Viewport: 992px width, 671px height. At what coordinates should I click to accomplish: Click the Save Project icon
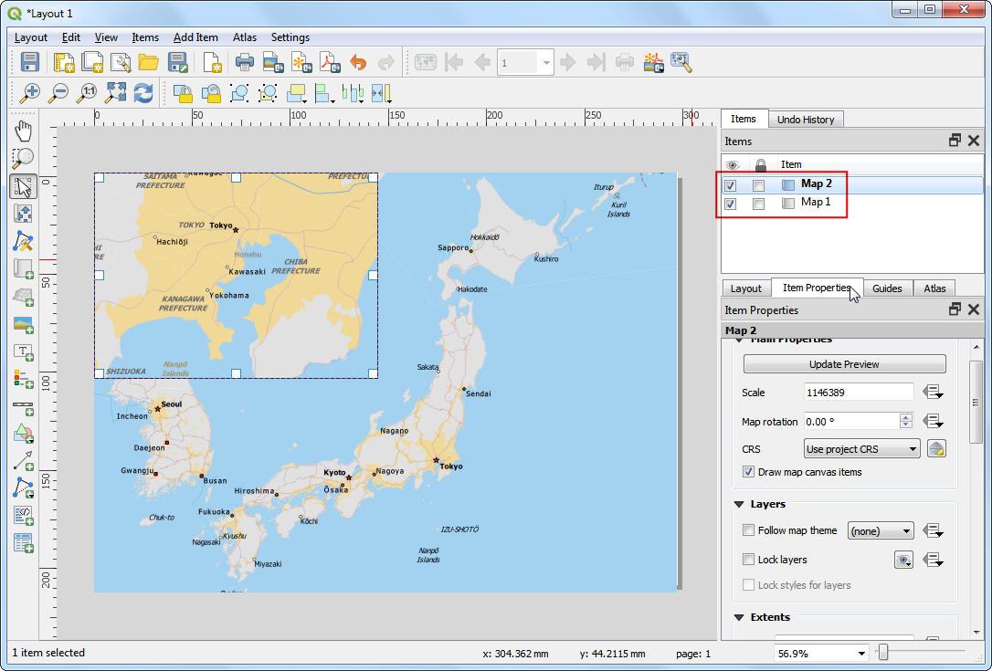click(x=30, y=62)
